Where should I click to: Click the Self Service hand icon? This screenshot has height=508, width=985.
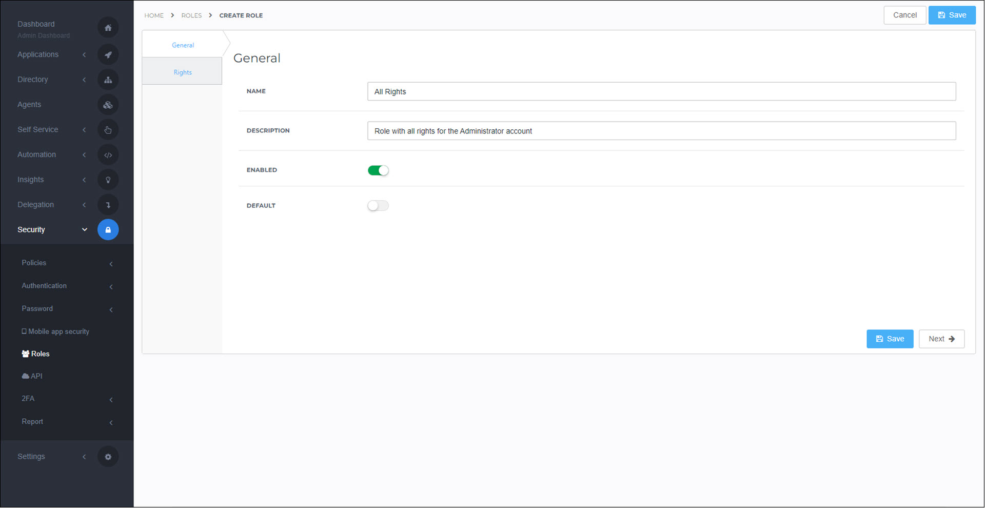[x=108, y=130]
